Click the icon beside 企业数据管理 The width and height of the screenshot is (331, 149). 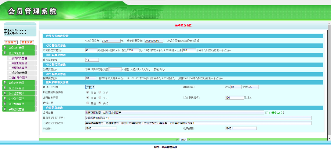5,104
